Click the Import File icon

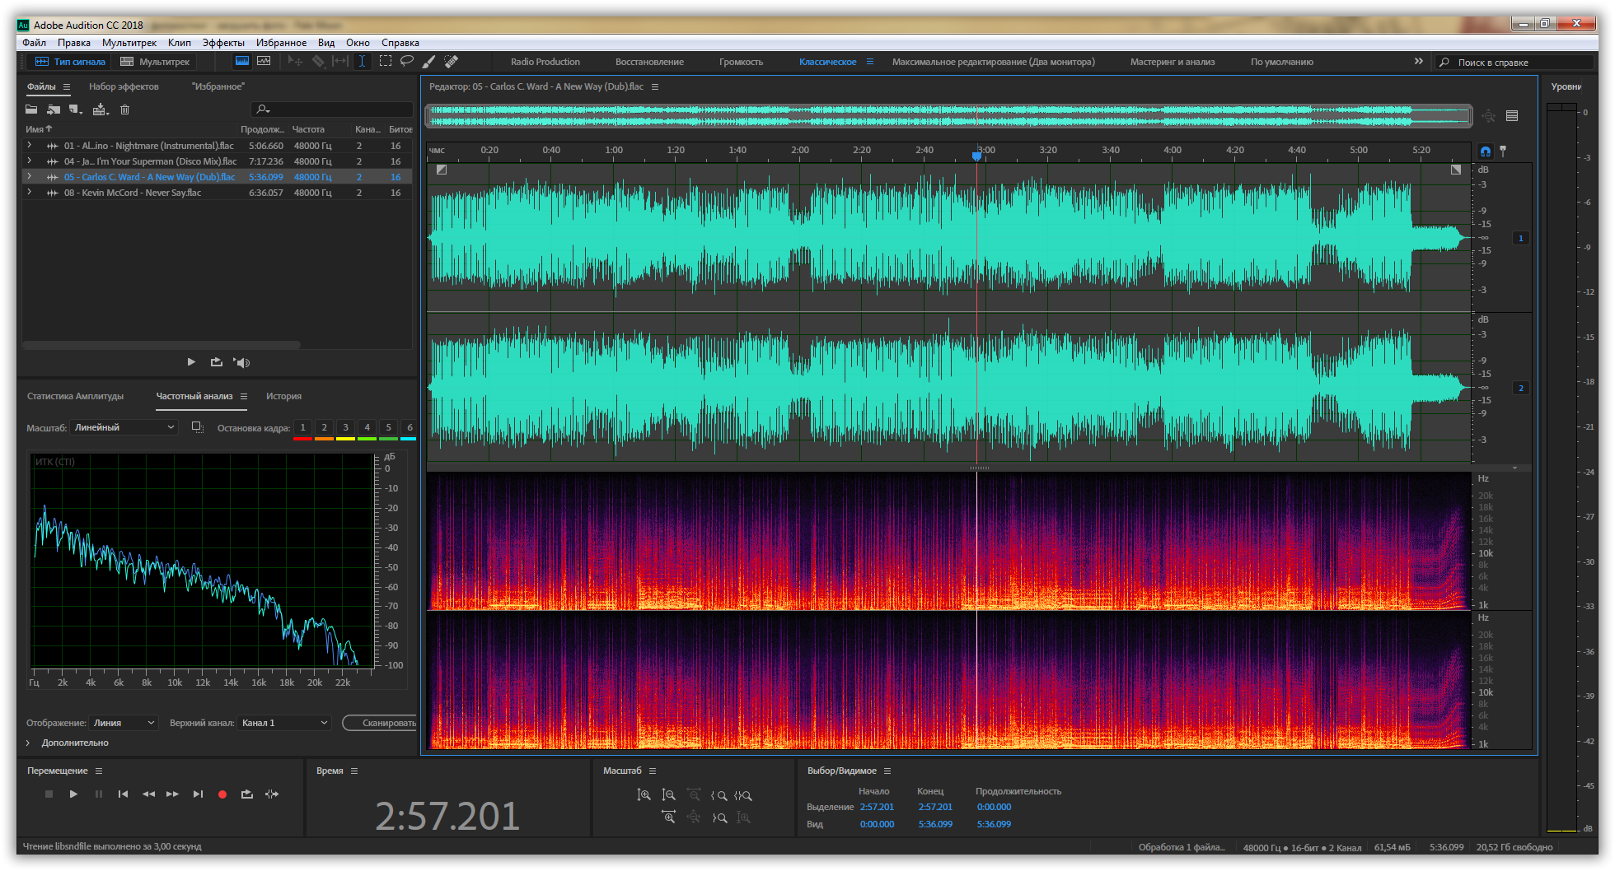coord(54,109)
